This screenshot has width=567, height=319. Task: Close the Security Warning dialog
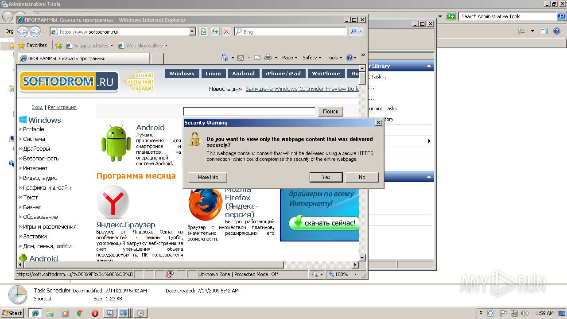378,123
